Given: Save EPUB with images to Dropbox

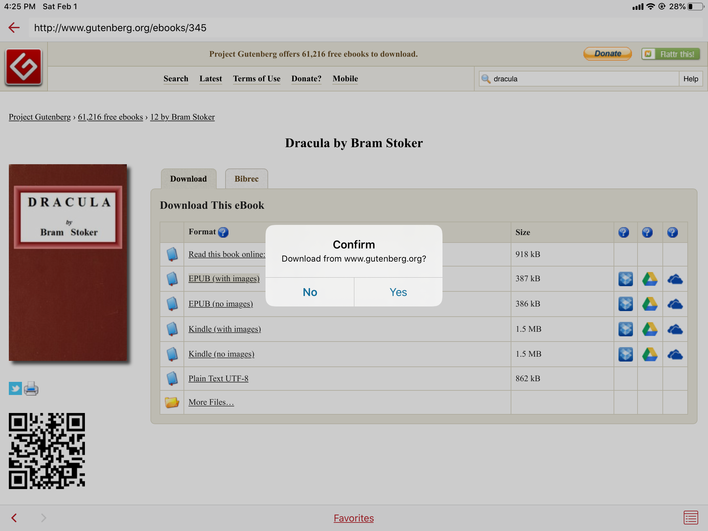Looking at the screenshot, I should tap(625, 279).
